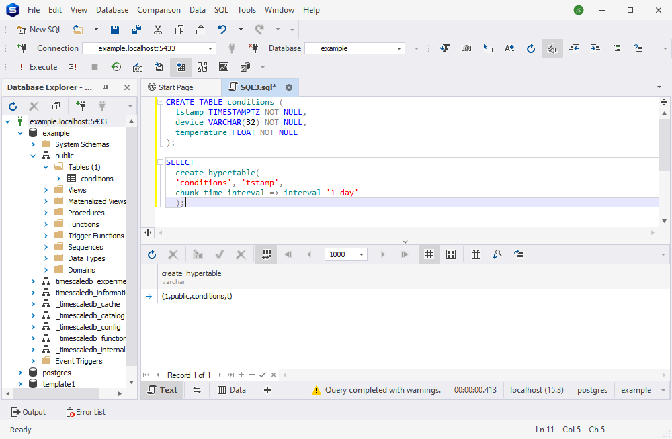Screen dimensions: 672x439
Task: Click the New SQL button
Action: click(x=40, y=30)
